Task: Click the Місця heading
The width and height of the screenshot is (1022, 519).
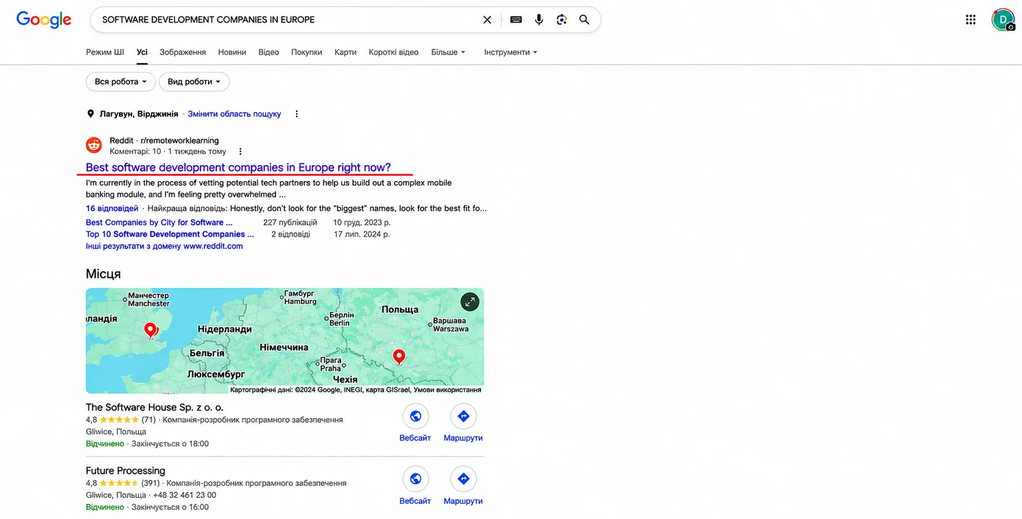Action: [x=103, y=274]
